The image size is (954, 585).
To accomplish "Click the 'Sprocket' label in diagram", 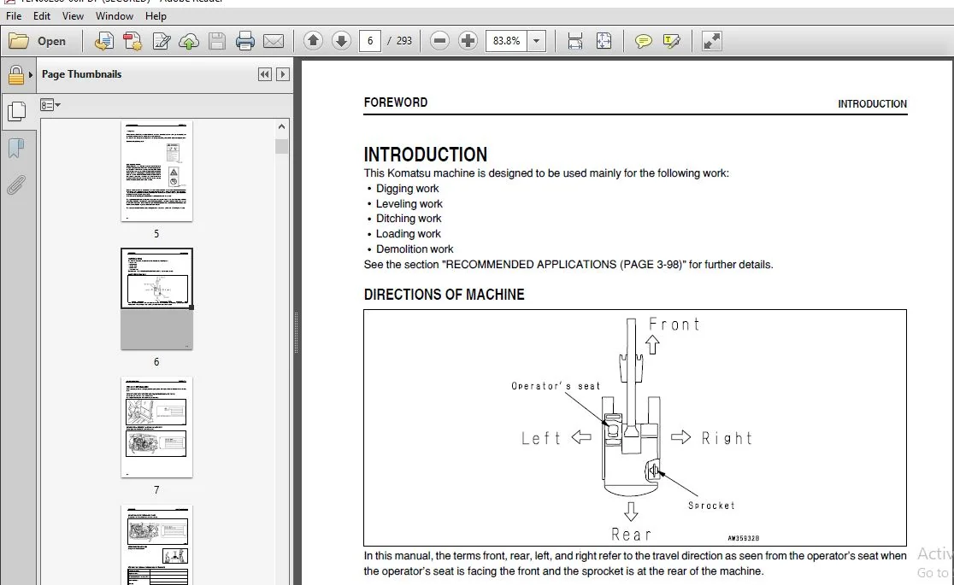I will pyautogui.click(x=711, y=506).
